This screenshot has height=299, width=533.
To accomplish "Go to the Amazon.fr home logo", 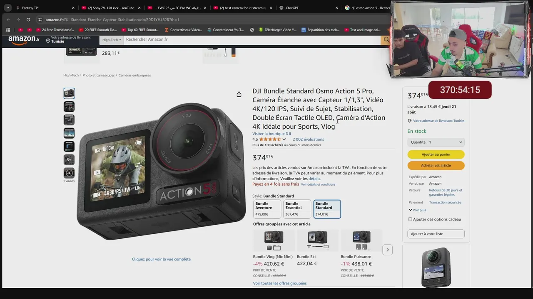I will [x=24, y=40].
